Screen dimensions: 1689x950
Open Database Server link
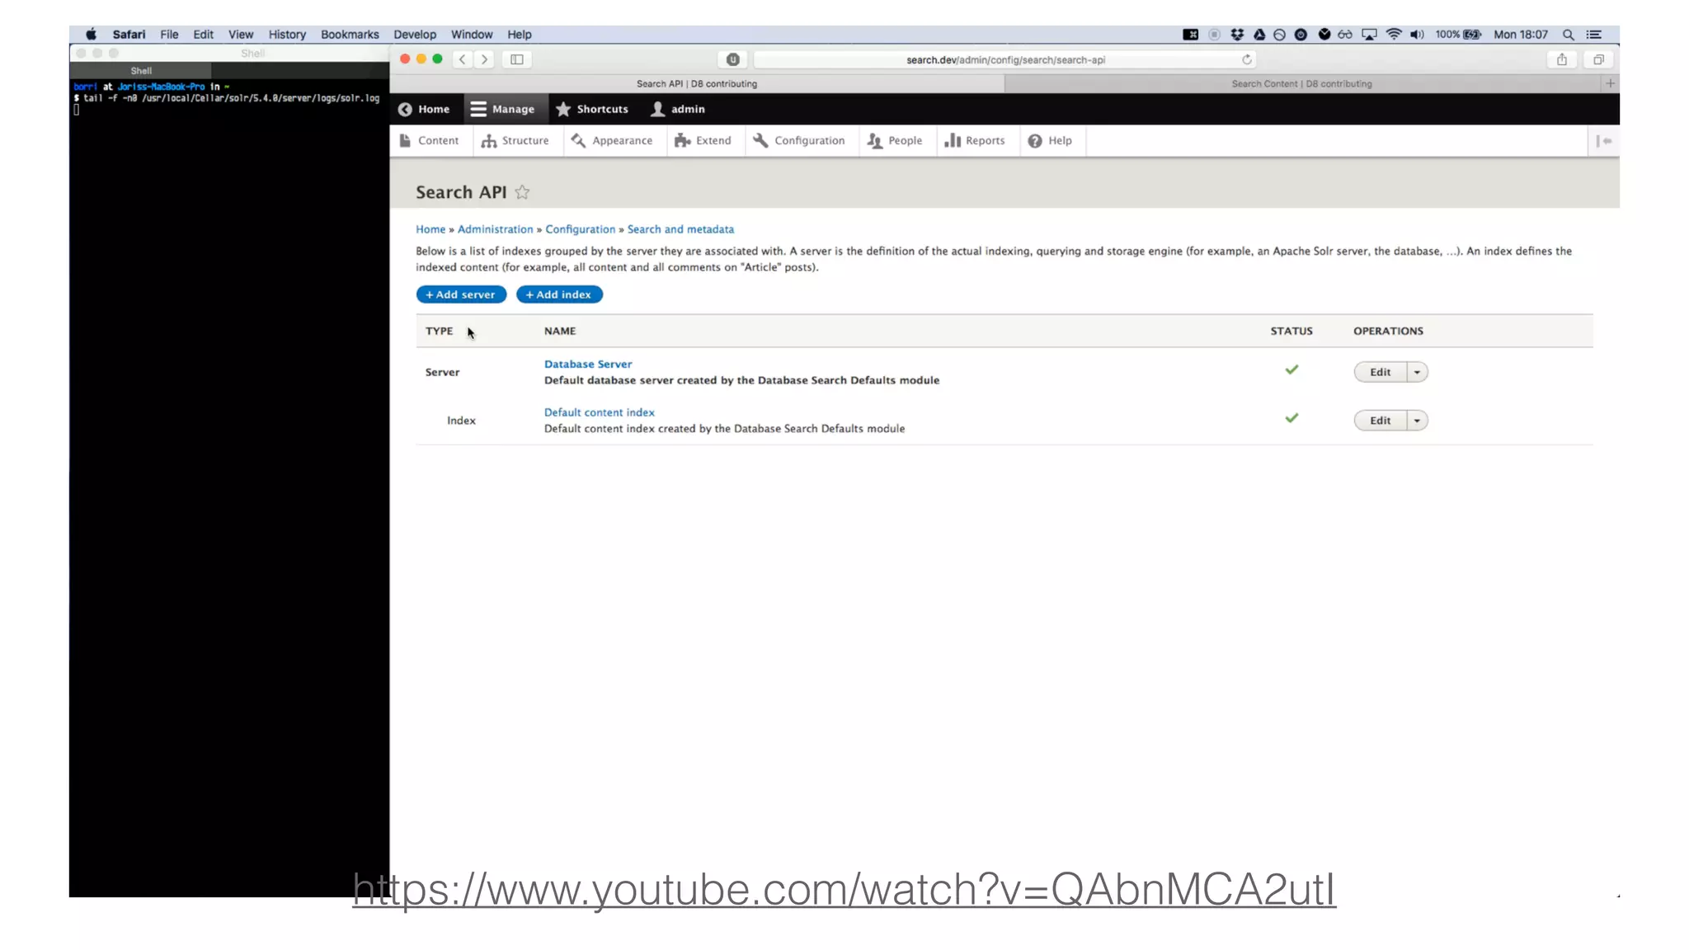point(588,364)
